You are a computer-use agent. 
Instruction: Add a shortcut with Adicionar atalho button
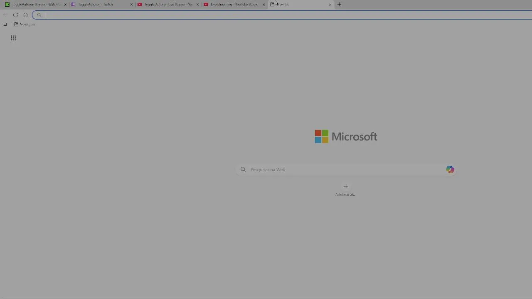(x=345, y=189)
